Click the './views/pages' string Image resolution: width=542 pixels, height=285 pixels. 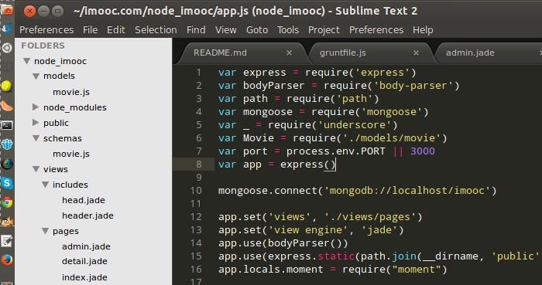pos(370,217)
